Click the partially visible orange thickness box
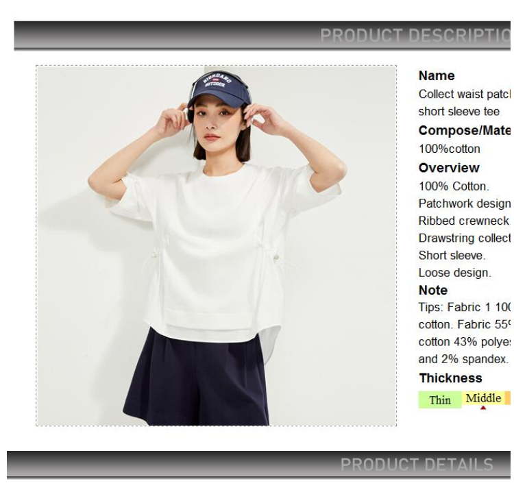 pyautogui.click(x=508, y=398)
